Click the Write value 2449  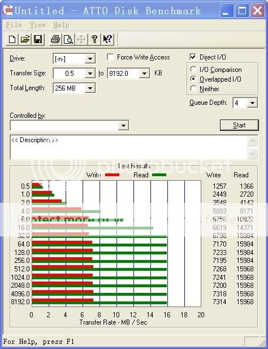click(x=219, y=194)
